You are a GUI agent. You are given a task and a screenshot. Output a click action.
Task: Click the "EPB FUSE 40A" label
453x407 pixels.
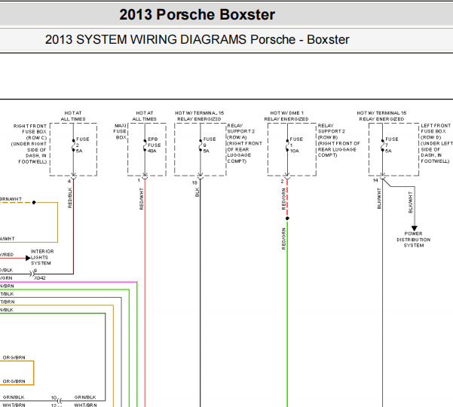tap(155, 145)
